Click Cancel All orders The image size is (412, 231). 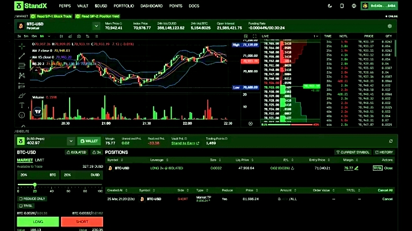tap(385, 190)
